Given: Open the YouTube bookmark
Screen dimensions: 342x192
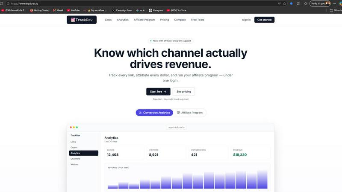Looking at the screenshot, I should coord(73,10).
